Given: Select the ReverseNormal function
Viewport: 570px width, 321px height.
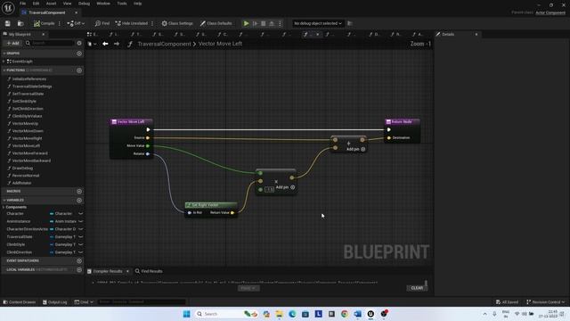Looking at the screenshot, I should (26, 176).
